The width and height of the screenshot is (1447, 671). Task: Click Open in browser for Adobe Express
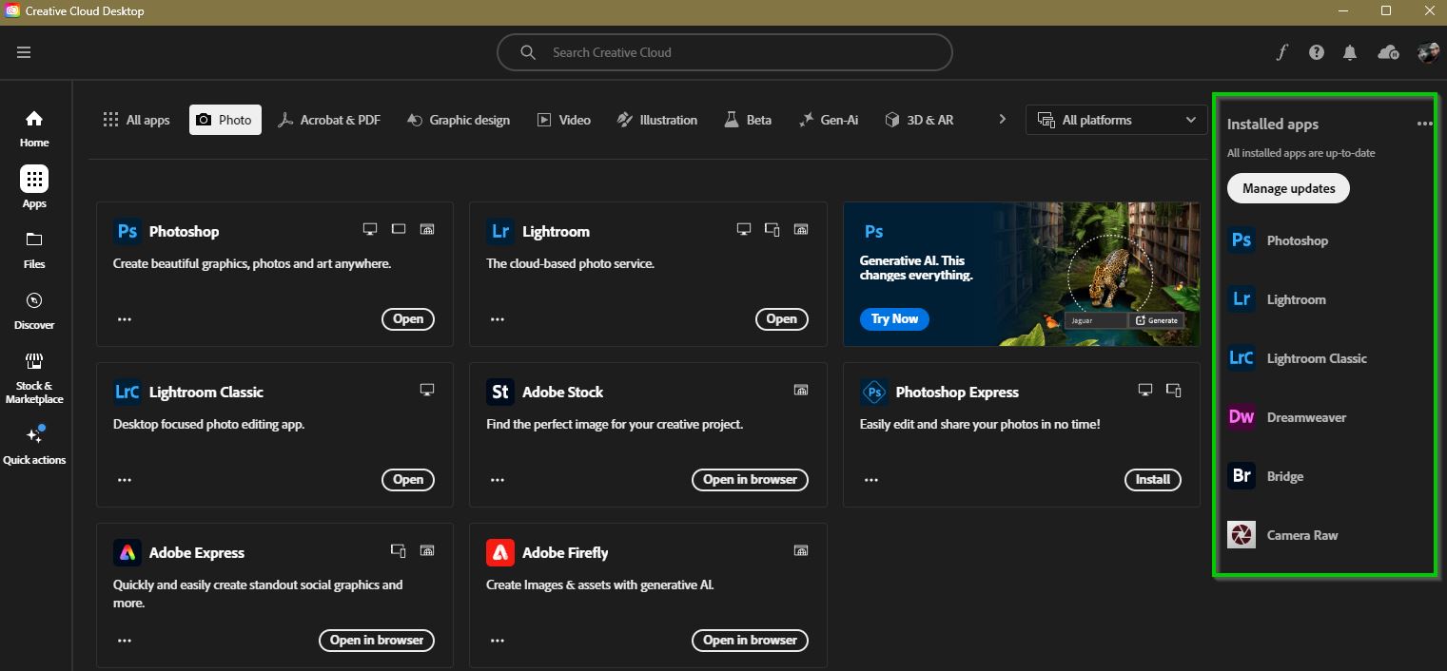(377, 640)
